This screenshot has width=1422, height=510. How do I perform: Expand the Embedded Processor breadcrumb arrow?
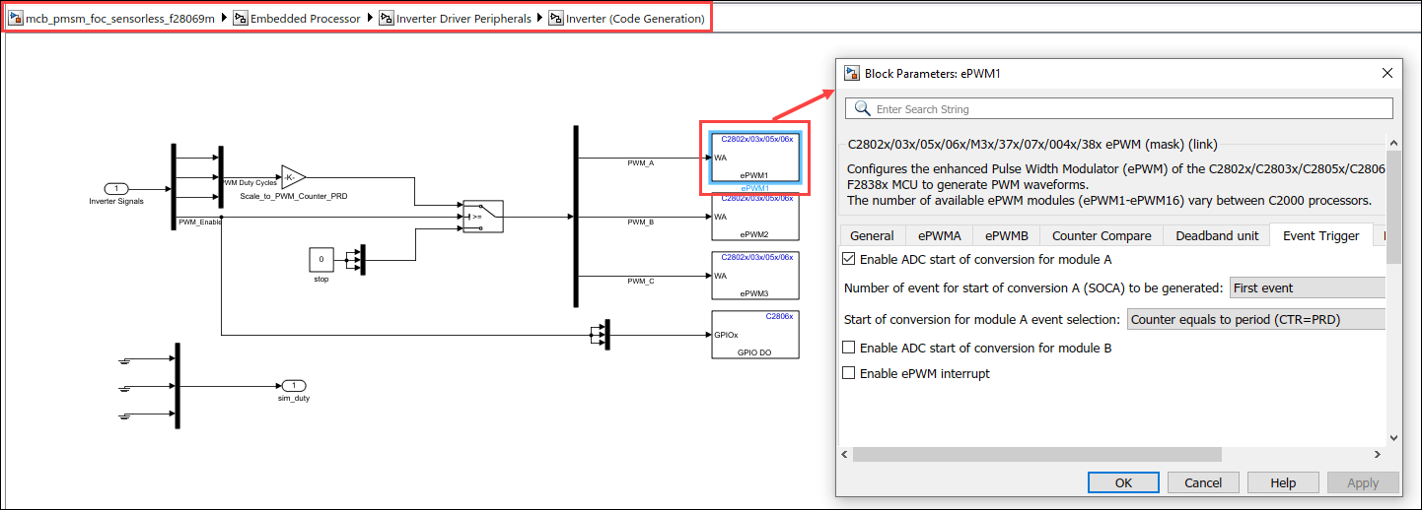[x=372, y=19]
